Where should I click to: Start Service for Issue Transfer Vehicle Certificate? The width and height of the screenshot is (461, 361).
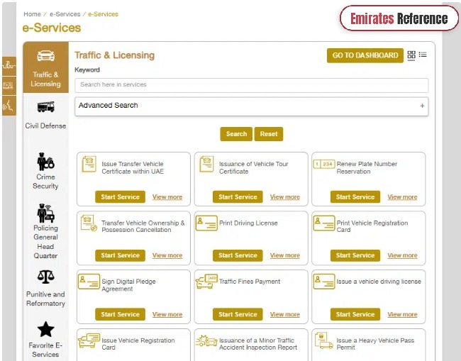(121, 197)
